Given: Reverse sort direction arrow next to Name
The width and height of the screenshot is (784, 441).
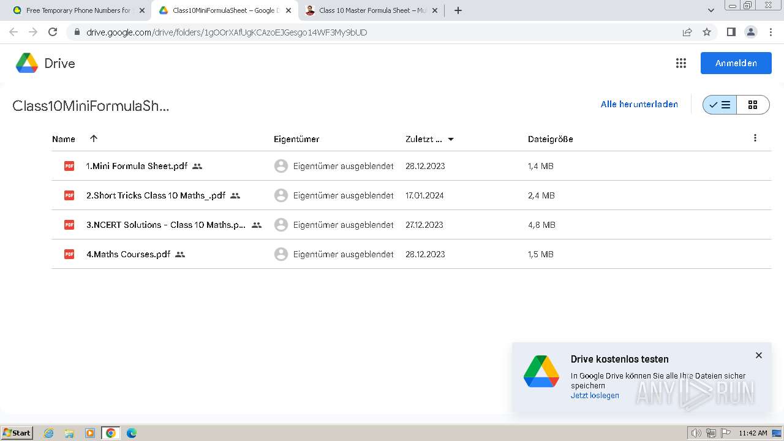Looking at the screenshot, I should (94, 138).
